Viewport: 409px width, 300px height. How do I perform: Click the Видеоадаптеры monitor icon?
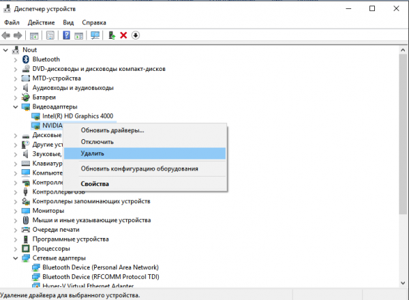pos(26,106)
